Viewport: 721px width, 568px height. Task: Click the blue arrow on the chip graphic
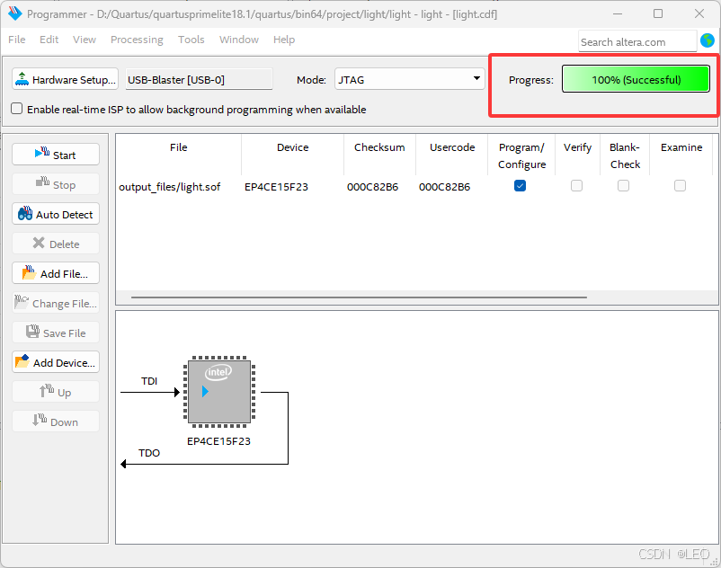coord(205,392)
